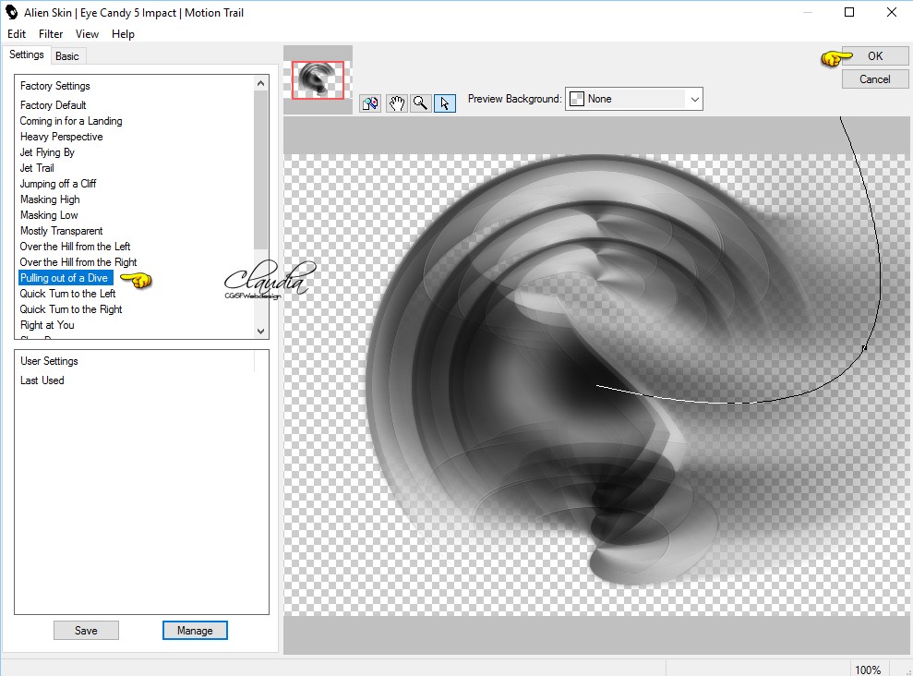This screenshot has height=676, width=913.
Task: Click the preview background color swatch
Action: click(x=576, y=99)
